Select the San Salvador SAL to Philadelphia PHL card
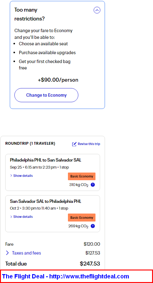Image resolution: width=153 pixels, height=283 pixels. 53,214
